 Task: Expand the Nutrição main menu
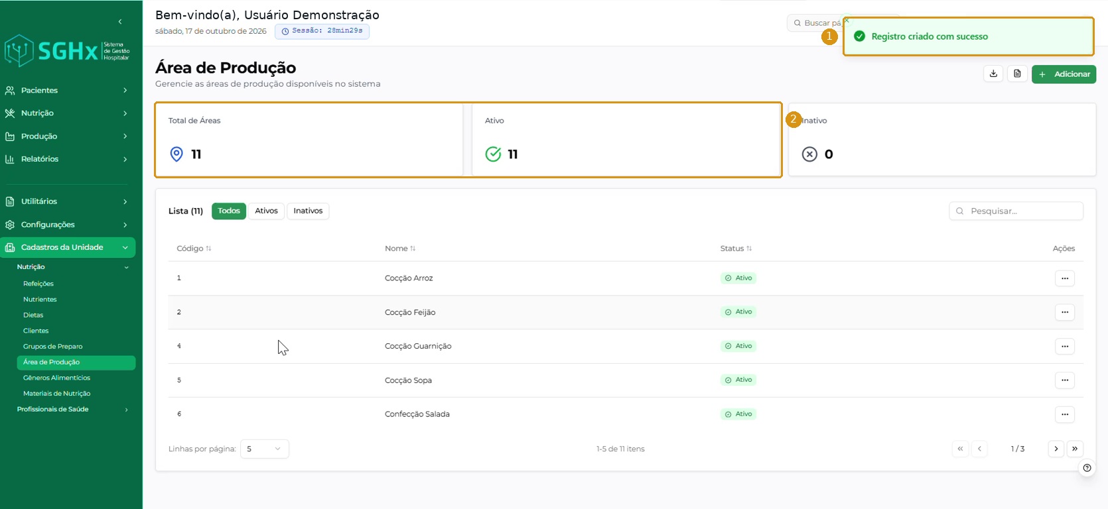point(68,113)
